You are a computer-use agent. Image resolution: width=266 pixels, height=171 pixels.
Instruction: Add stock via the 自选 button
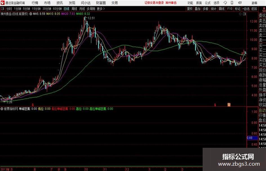click(x=246, y=9)
